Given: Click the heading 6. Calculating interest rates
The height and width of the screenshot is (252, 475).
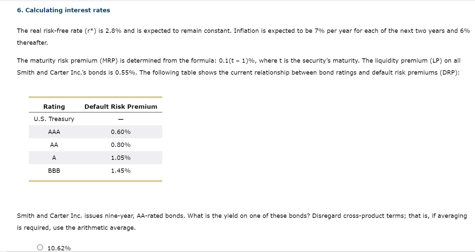Looking at the screenshot, I should pyautogui.click(x=63, y=10).
